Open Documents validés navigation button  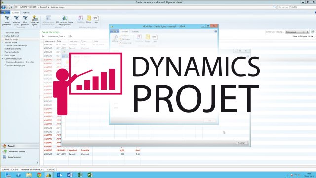[x=20, y=151]
